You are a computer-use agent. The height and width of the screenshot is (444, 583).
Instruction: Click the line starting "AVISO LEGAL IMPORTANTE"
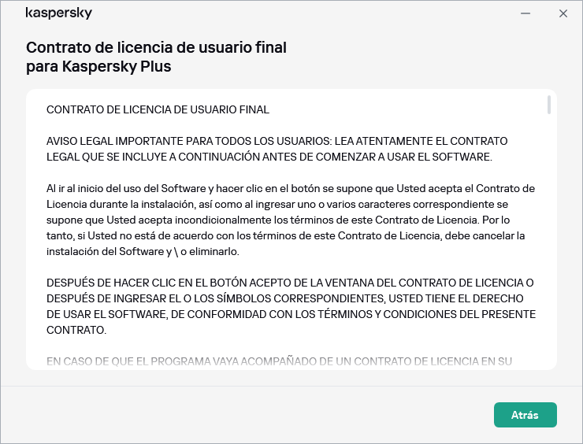tap(277, 141)
